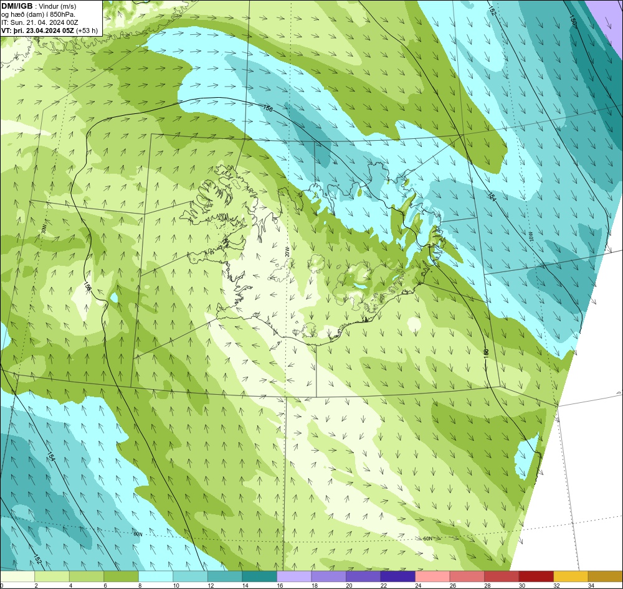Click the 'Vindur (m/s)' label
Viewport: 623px width, 589px height.
[x=58, y=6]
